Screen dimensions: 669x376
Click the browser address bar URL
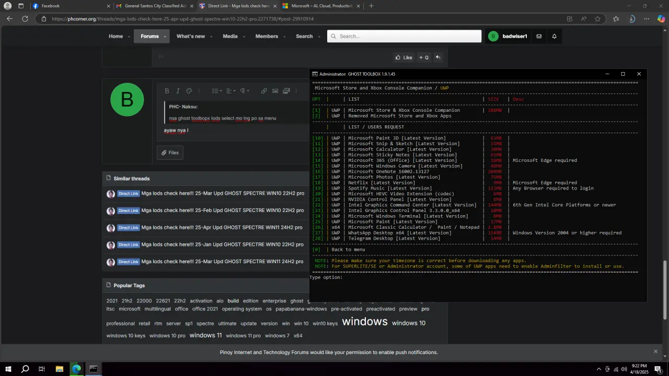182,19
